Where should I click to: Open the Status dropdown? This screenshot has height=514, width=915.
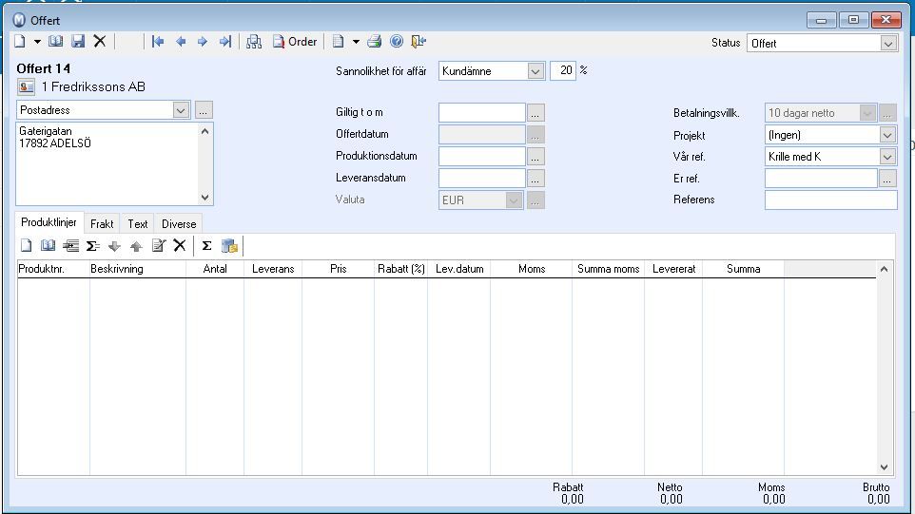tap(888, 43)
